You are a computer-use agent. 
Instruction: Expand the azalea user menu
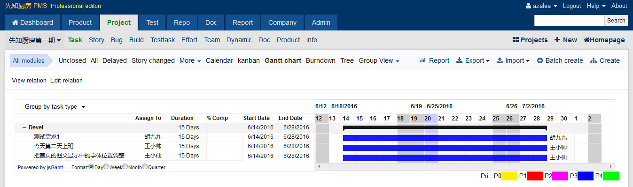pos(541,6)
